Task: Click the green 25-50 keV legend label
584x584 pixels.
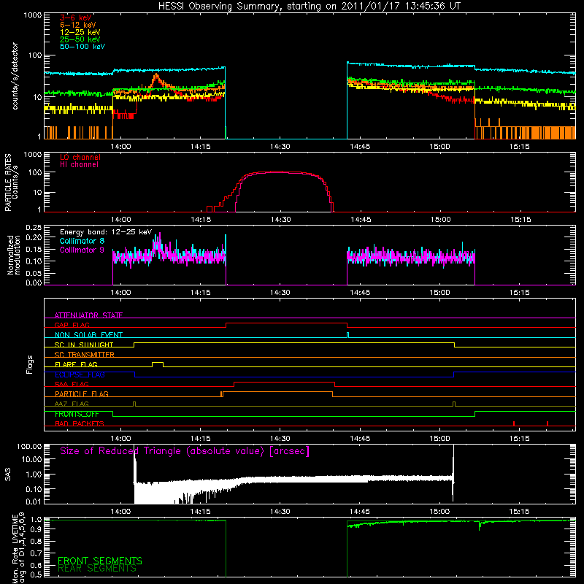Action: click(x=80, y=39)
